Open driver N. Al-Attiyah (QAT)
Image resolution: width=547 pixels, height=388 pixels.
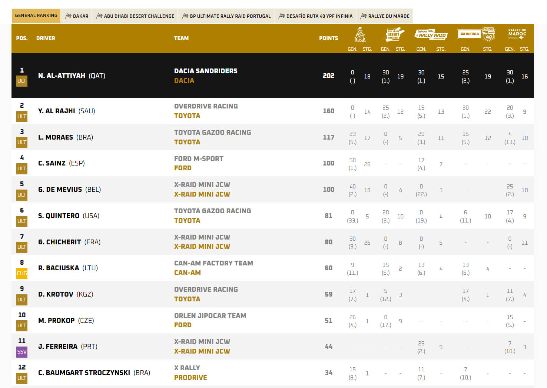tap(72, 76)
